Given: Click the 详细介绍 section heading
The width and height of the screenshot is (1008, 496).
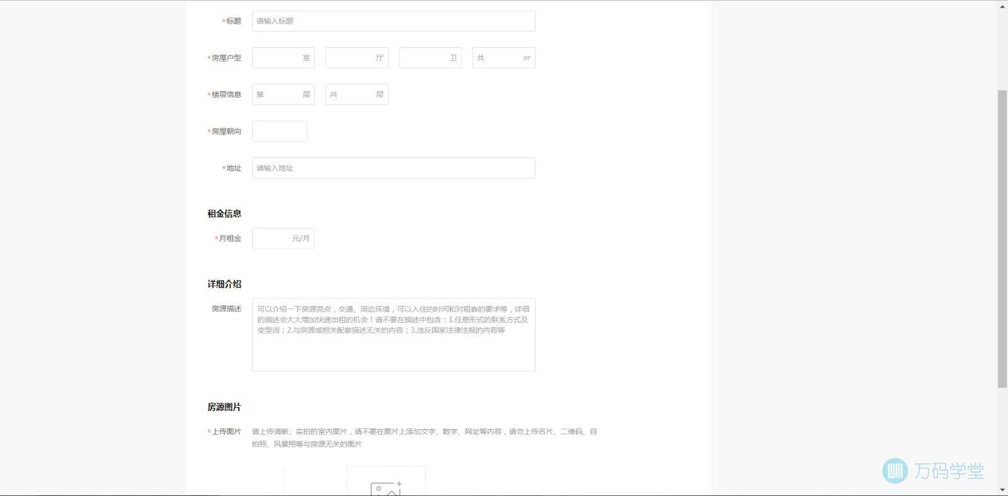Looking at the screenshot, I should click(224, 284).
